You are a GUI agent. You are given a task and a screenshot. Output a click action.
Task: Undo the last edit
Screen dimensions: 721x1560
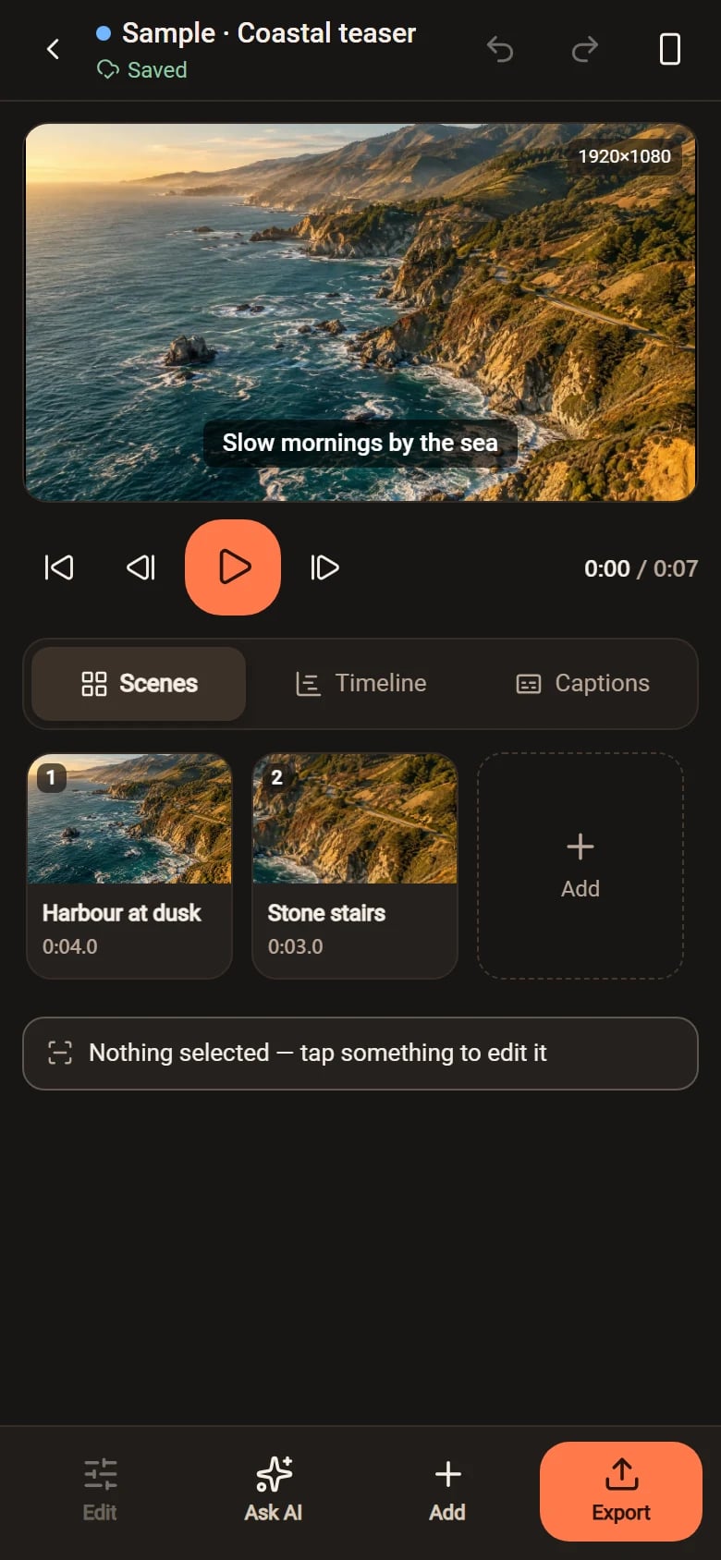[x=500, y=49]
